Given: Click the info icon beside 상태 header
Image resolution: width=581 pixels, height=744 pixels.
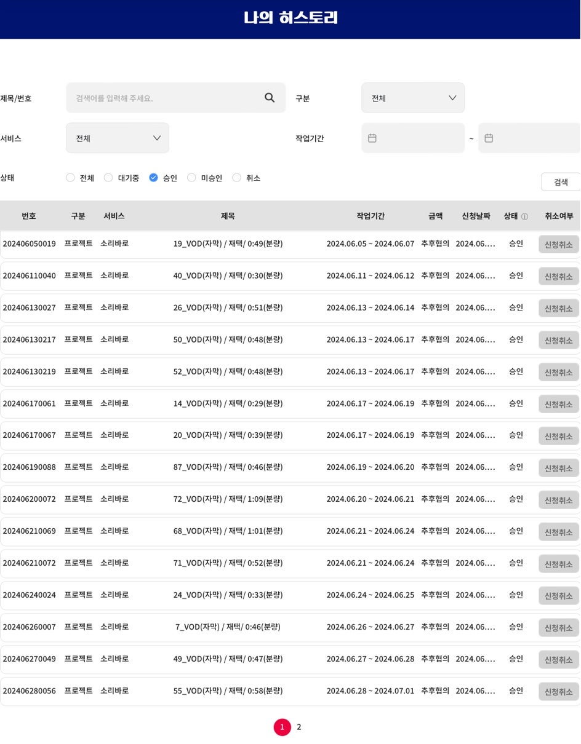Looking at the screenshot, I should 524,216.
